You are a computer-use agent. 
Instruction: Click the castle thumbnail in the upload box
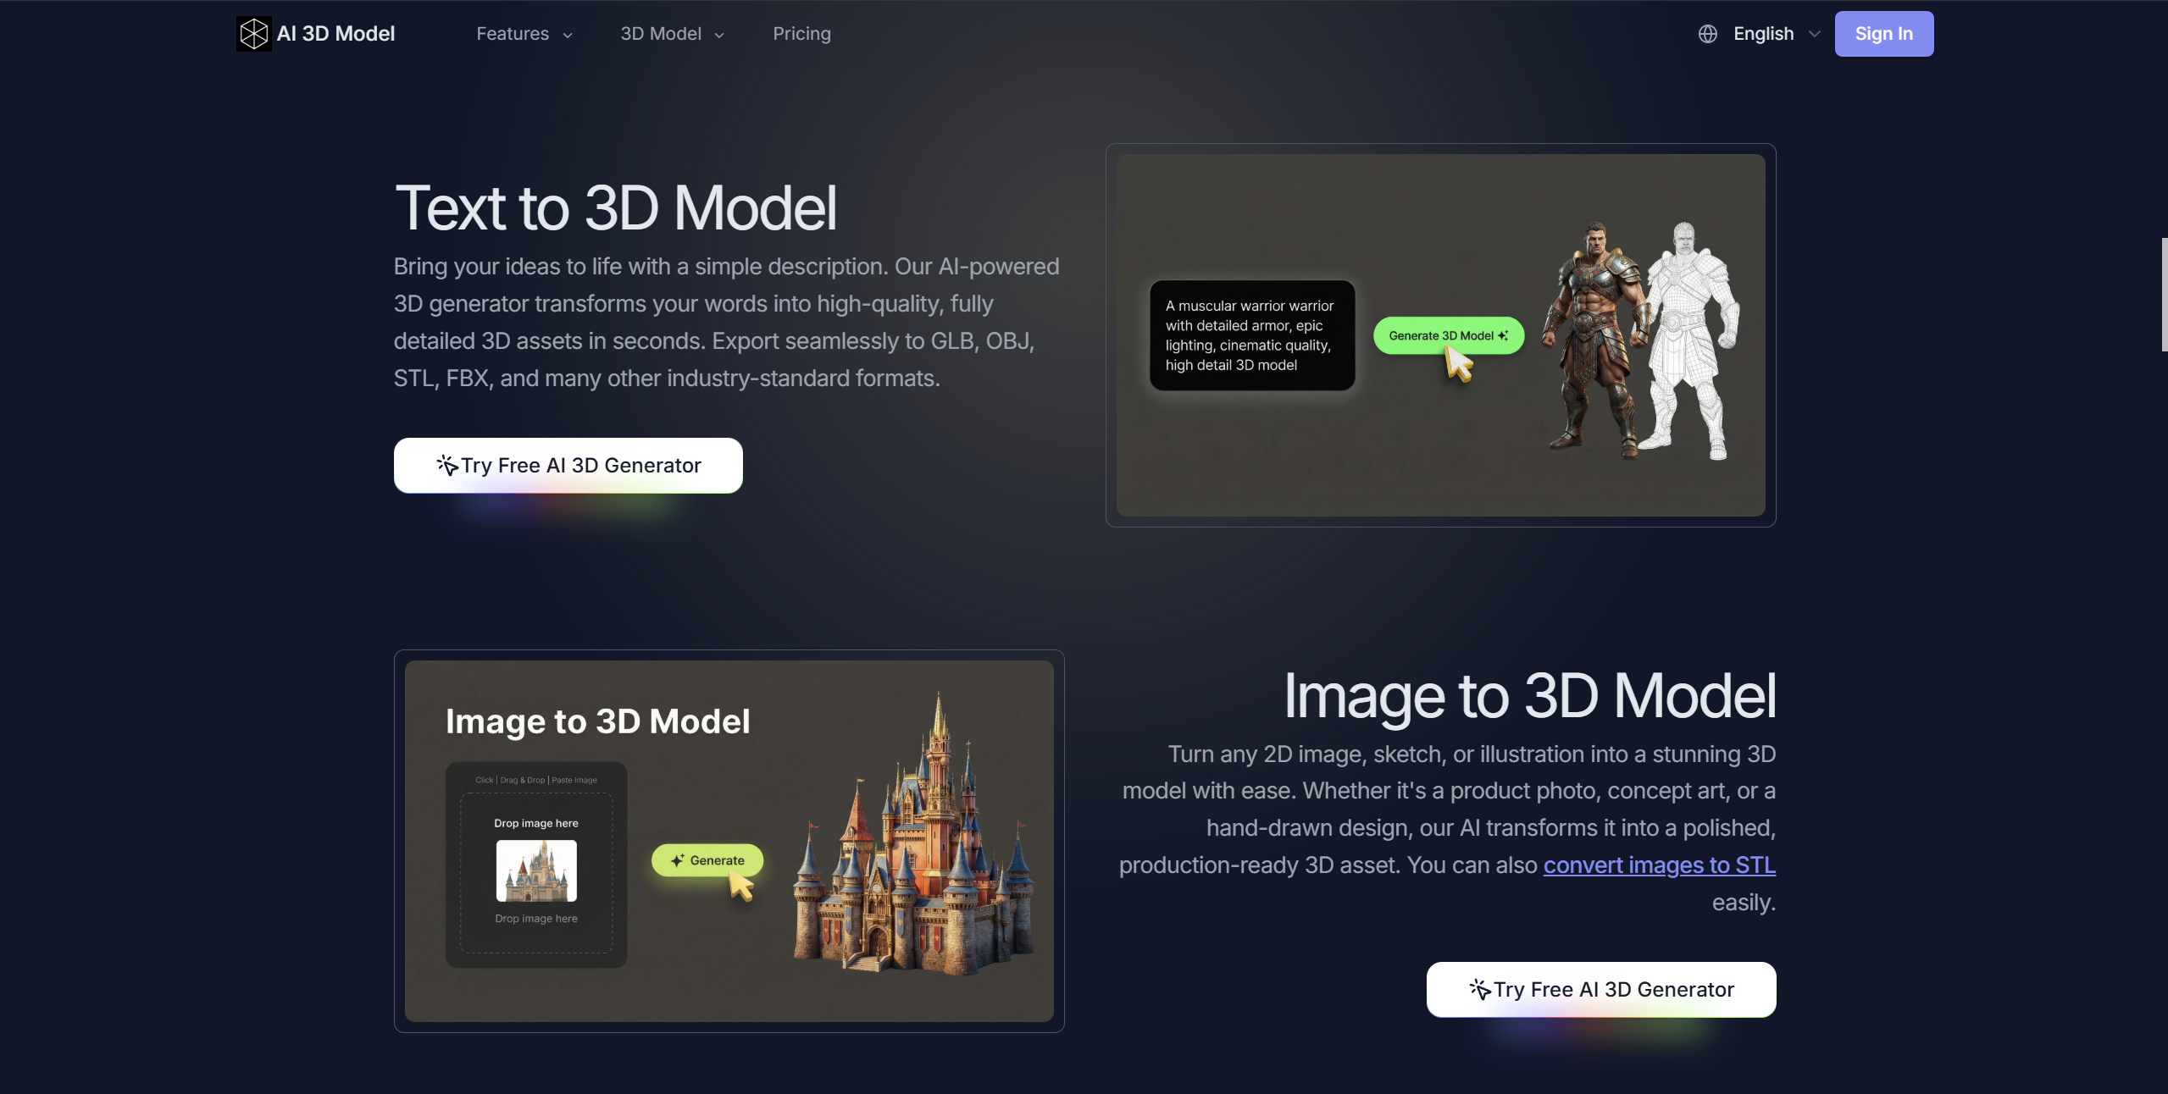coord(535,870)
